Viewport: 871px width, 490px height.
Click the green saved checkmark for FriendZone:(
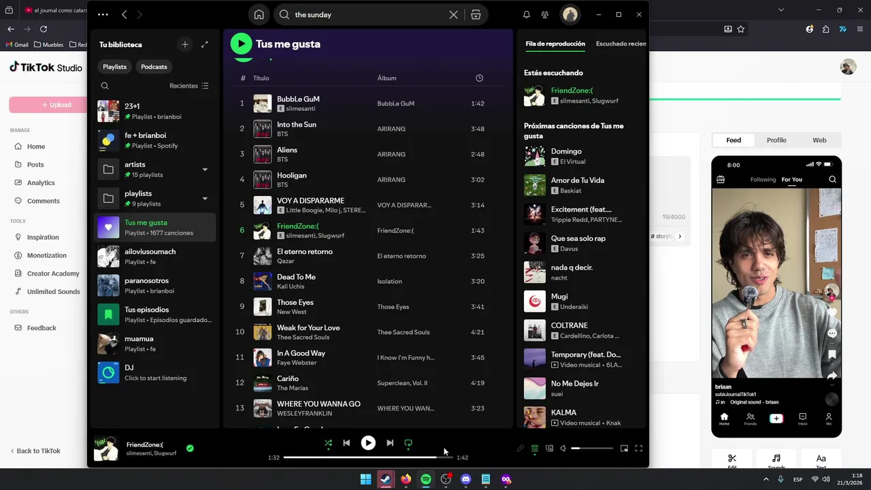point(190,448)
